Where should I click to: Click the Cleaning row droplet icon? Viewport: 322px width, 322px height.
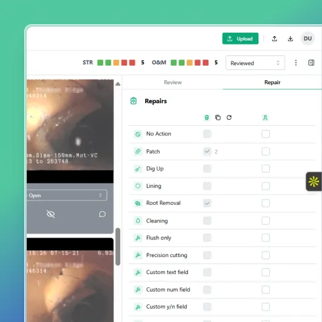tap(138, 221)
